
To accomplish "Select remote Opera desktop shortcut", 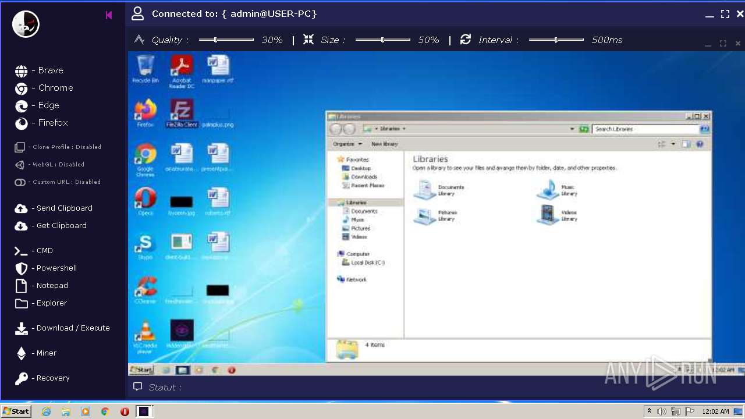I will coord(146,201).
